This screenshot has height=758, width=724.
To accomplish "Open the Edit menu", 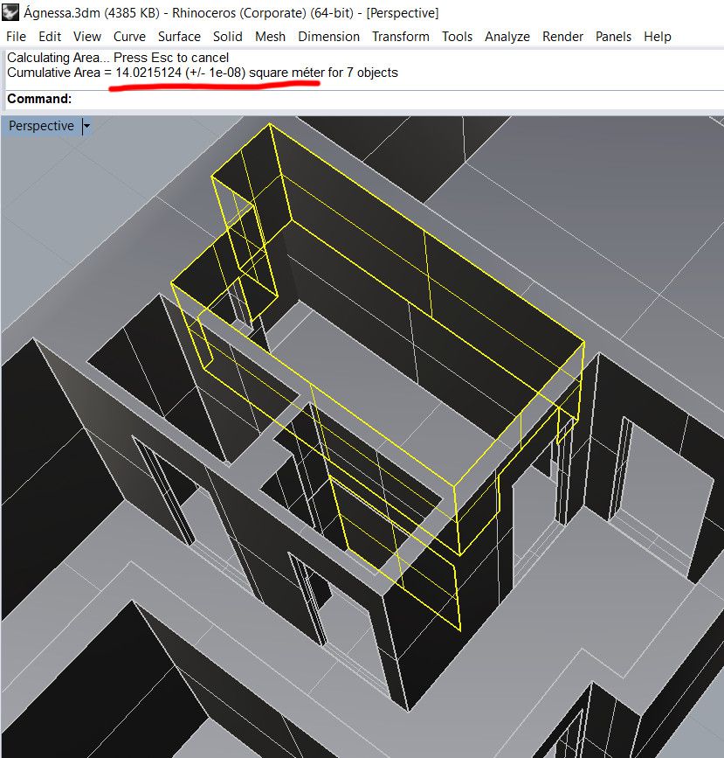I will [50, 37].
